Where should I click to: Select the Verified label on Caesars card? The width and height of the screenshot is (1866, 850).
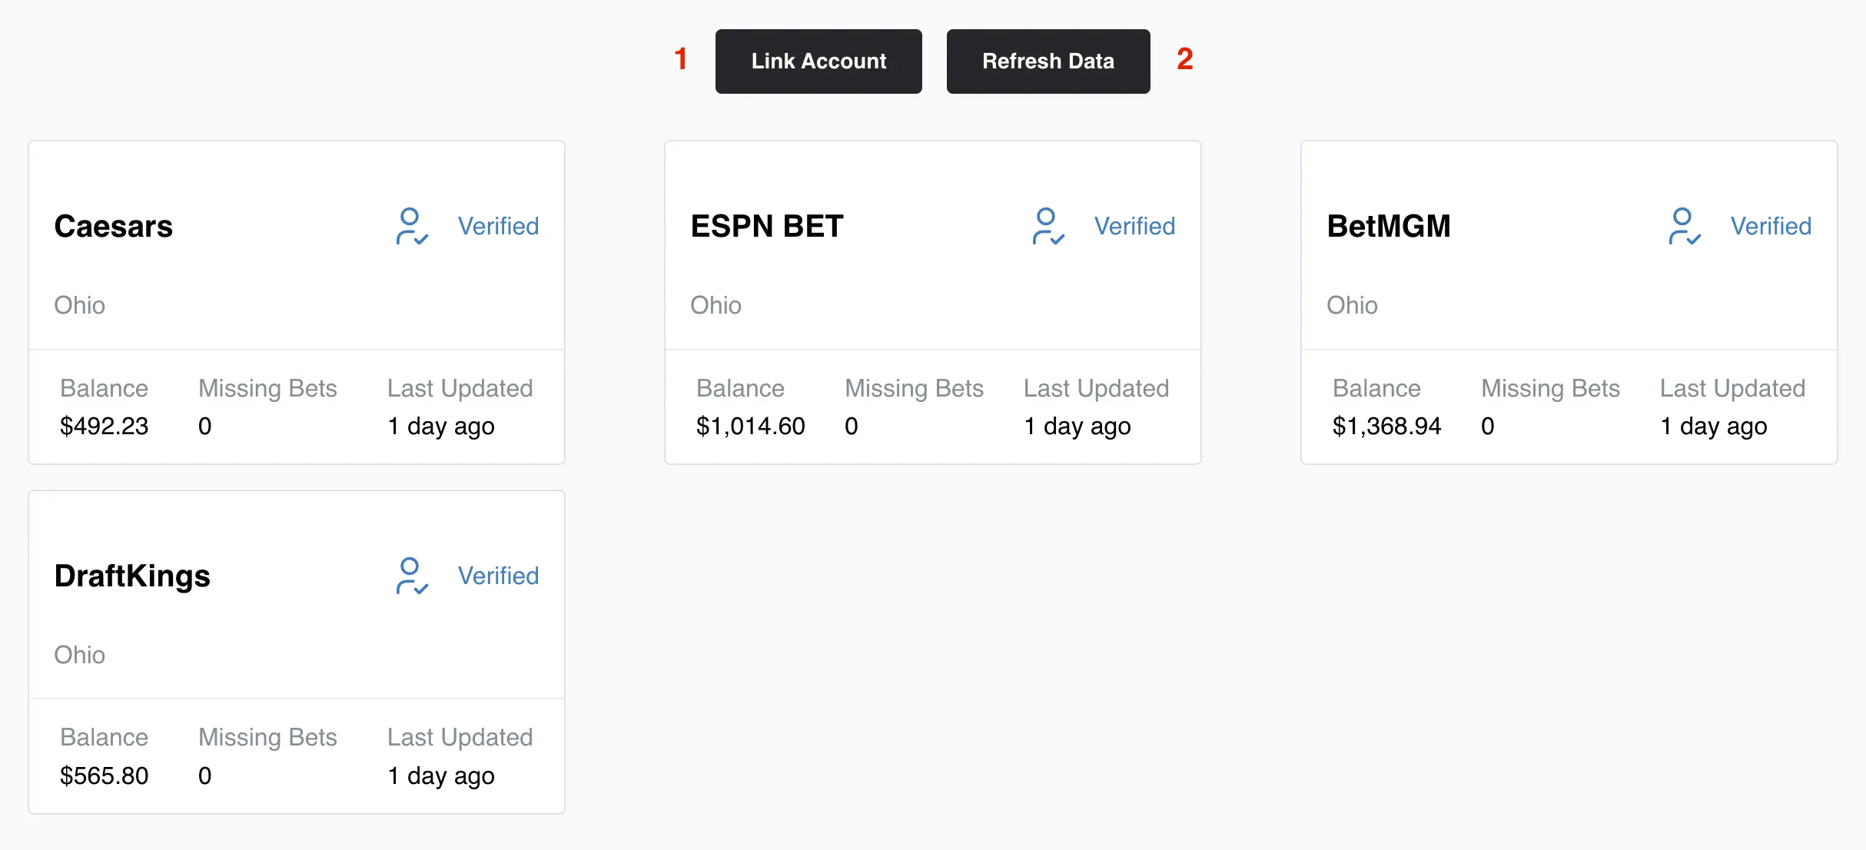(498, 226)
